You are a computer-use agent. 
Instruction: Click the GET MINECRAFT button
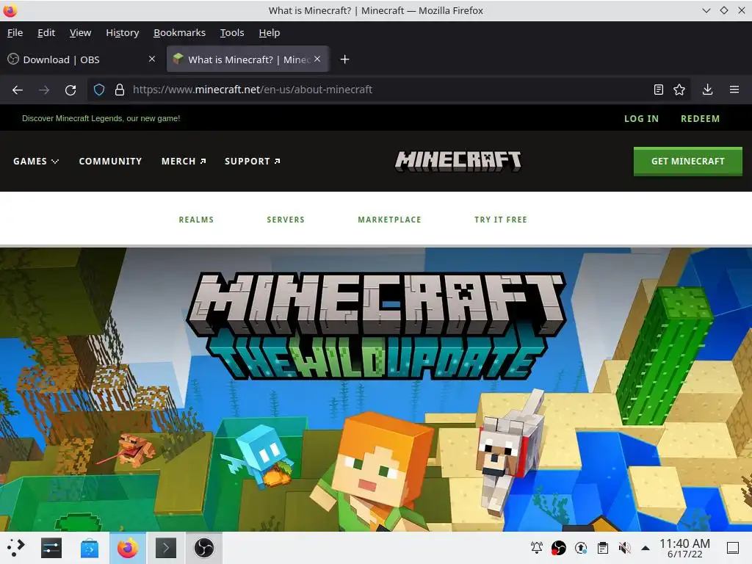click(x=687, y=161)
